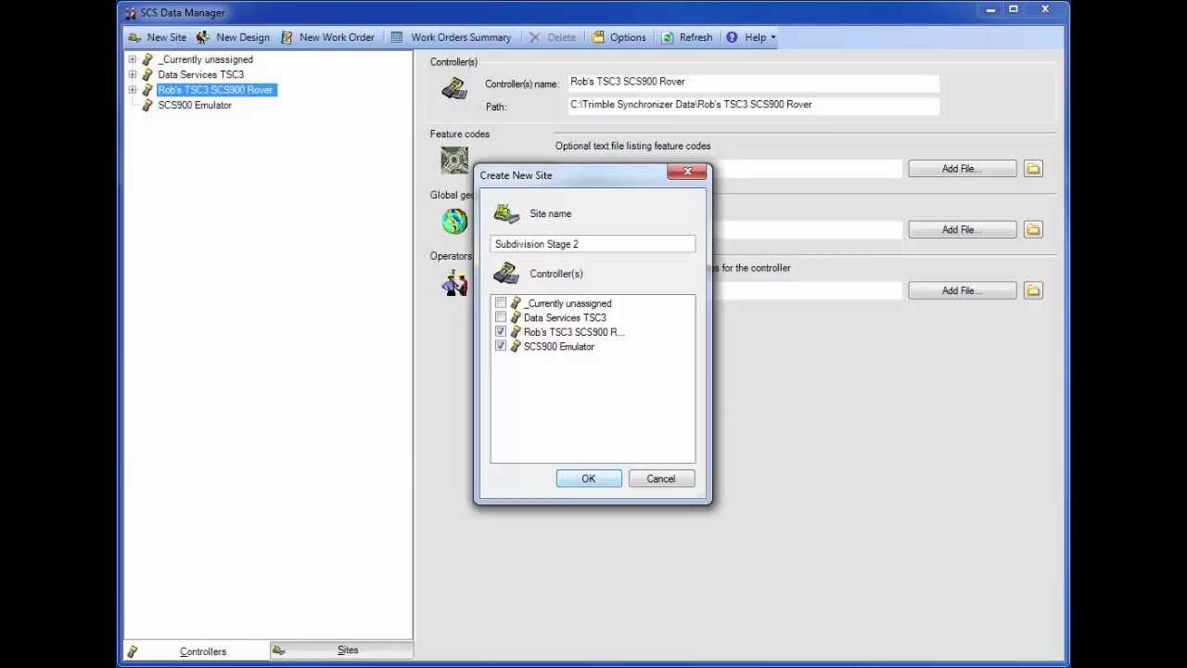Check the _Currently unassigned controller checkbox
This screenshot has width=1187, height=668.
(501, 303)
